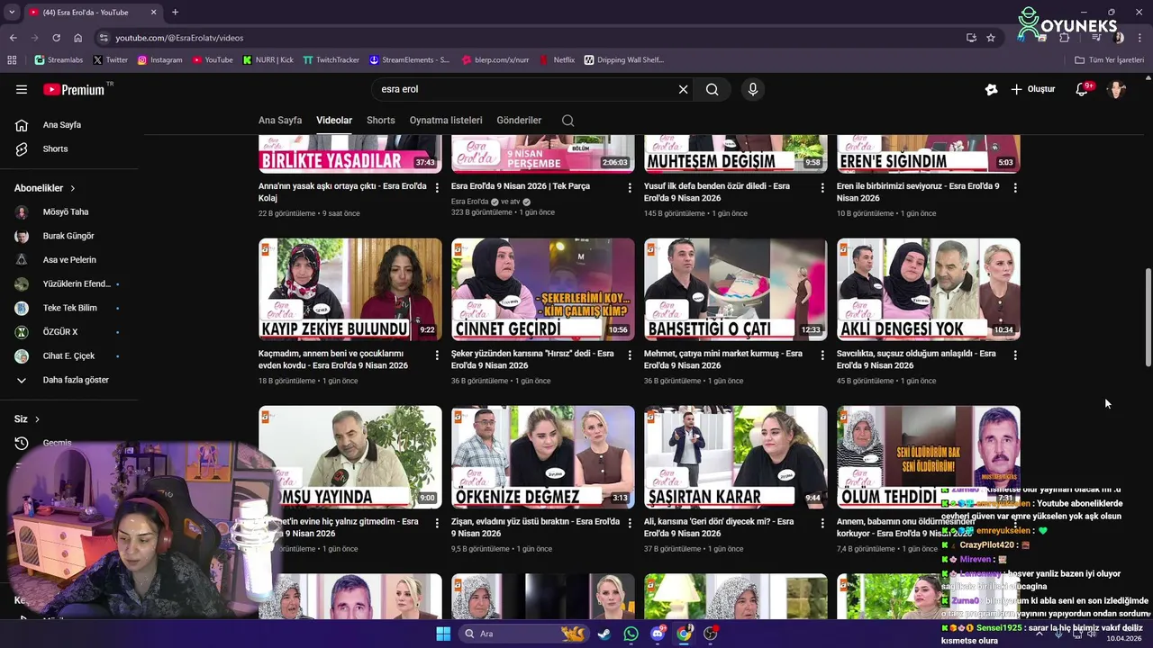Open a new browser tab
The height and width of the screenshot is (648, 1153).
click(175, 13)
